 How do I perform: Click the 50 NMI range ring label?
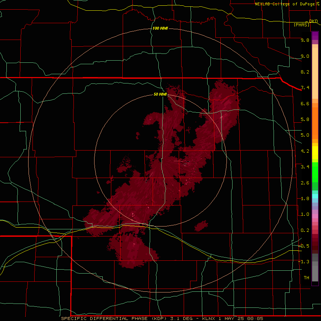tap(160, 94)
